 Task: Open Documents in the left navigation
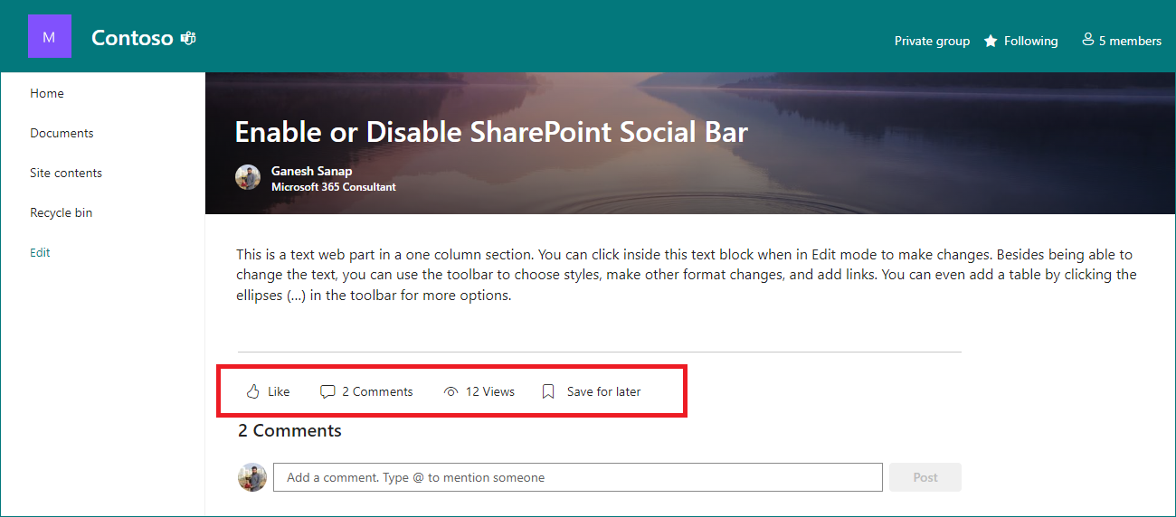[62, 133]
